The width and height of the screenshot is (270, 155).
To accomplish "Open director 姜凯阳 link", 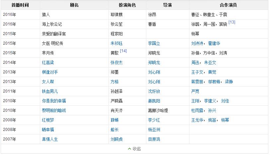I will click(x=154, y=101).
